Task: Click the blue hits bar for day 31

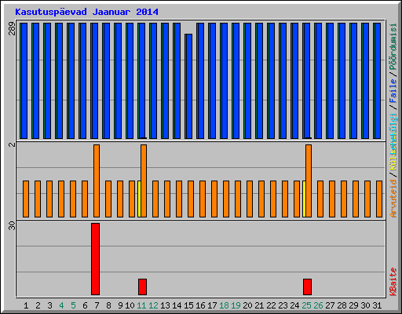Action: pos(377,81)
